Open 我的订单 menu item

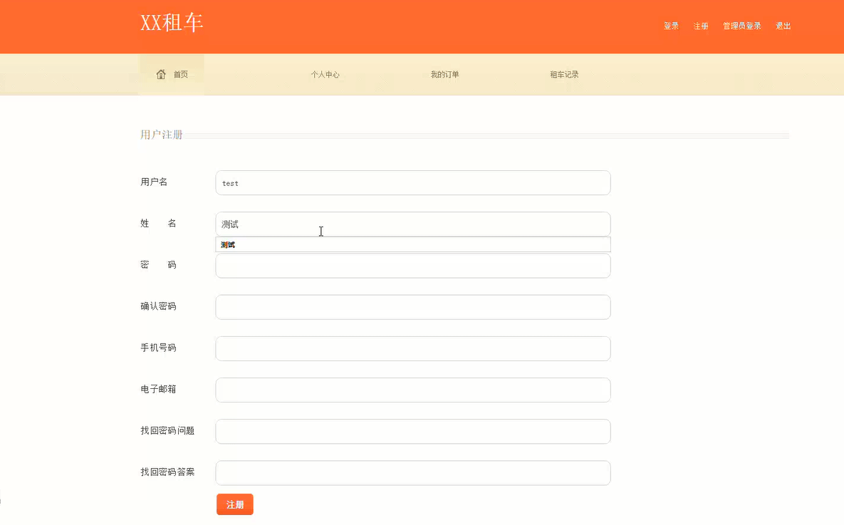click(x=444, y=74)
